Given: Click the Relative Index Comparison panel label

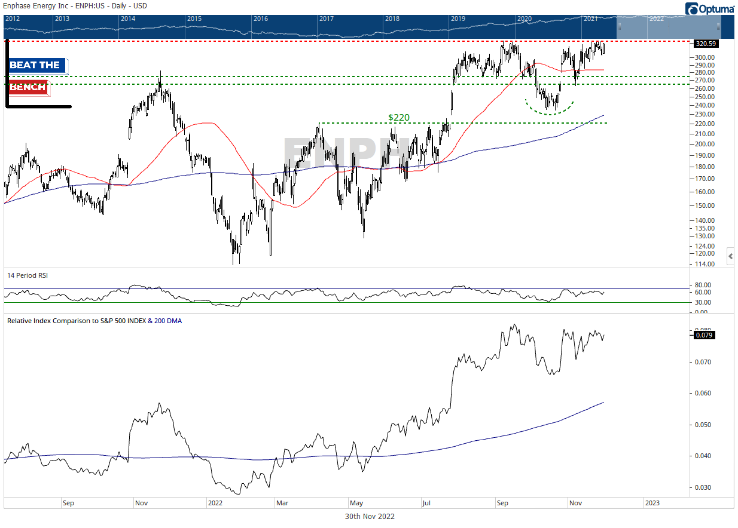Looking at the screenshot, I should (x=94, y=321).
